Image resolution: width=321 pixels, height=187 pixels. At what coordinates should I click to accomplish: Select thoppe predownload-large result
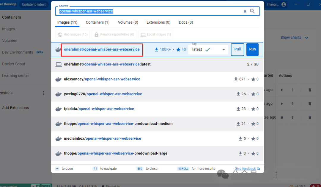point(157,153)
